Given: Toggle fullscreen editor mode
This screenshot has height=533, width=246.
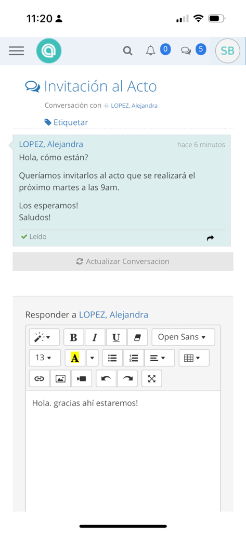Looking at the screenshot, I should [151, 378].
